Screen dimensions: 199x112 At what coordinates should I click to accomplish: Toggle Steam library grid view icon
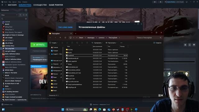[26, 10]
